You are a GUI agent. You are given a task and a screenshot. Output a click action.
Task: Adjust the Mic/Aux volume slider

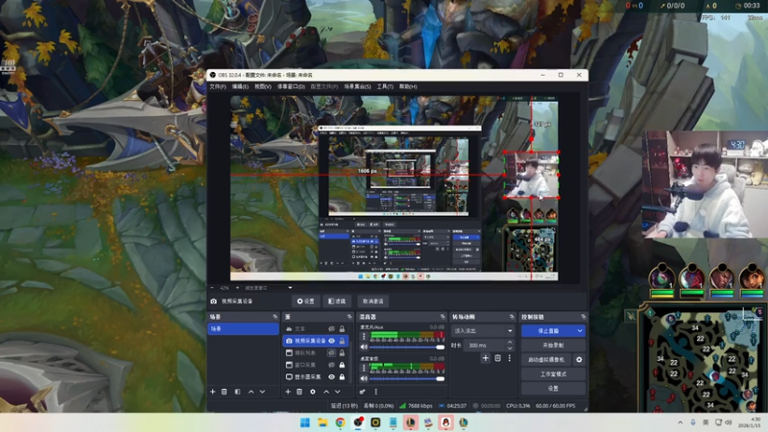pos(407,347)
